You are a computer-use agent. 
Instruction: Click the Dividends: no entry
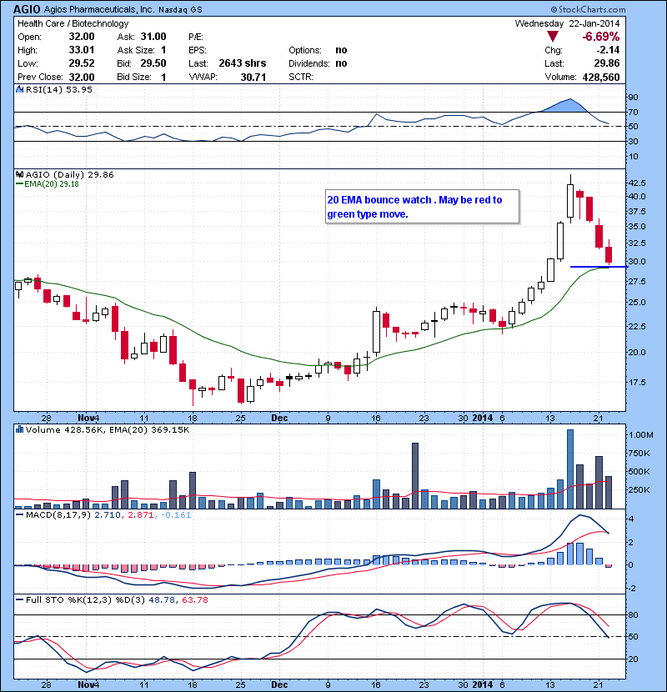(x=318, y=63)
